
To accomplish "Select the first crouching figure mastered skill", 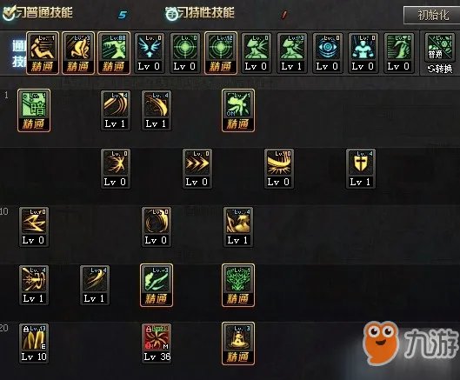I will pyautogui.click(x=43, y=53).
